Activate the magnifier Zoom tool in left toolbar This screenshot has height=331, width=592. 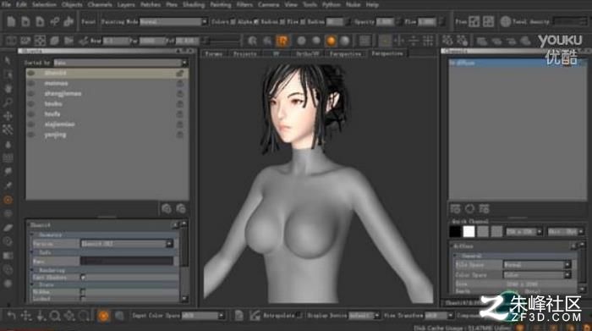(x=8, y=102)
